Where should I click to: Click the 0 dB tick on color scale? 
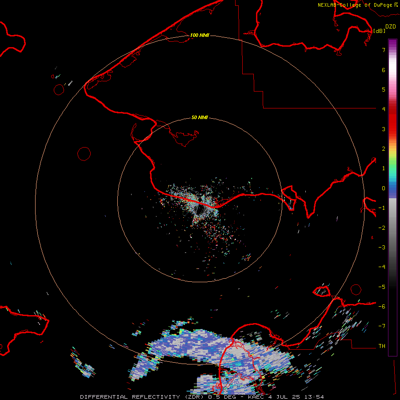pos(384,188)
